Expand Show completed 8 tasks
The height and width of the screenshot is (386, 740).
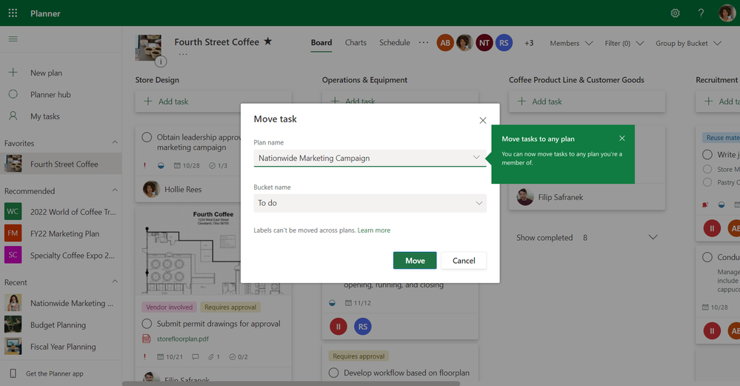[587, 237]
